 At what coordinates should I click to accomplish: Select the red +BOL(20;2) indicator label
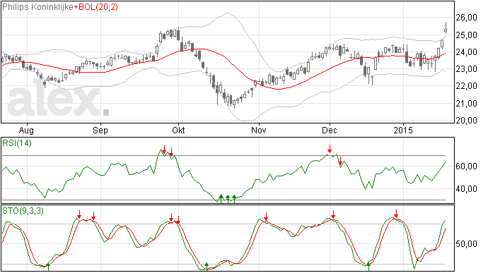pos(96,7)
